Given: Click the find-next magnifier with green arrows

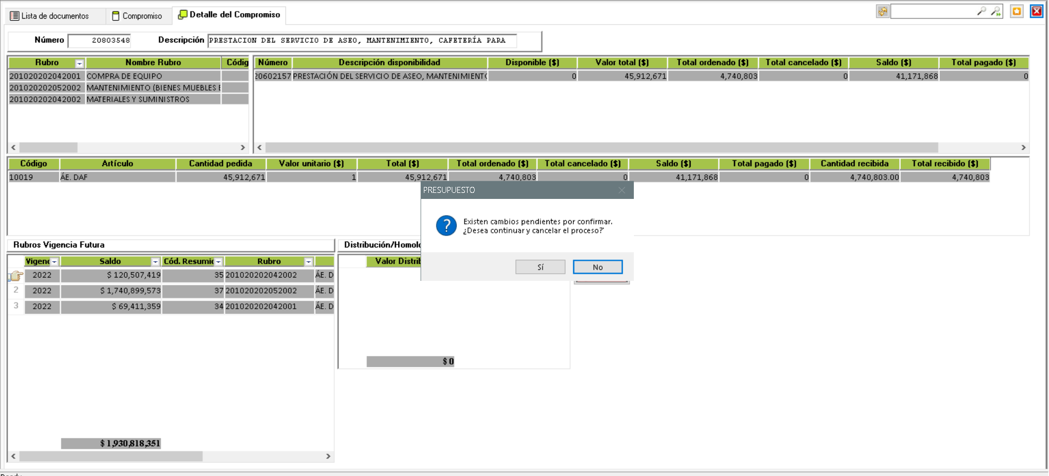Looking at the screenshot, I should (x=996, y=11).
